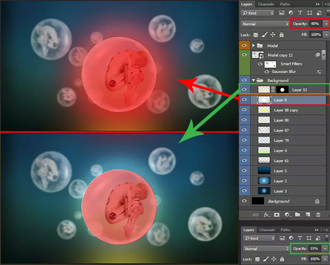Filter by smart objects in upper panel
This screenshot has width=330, height=265.
[319, 13]
